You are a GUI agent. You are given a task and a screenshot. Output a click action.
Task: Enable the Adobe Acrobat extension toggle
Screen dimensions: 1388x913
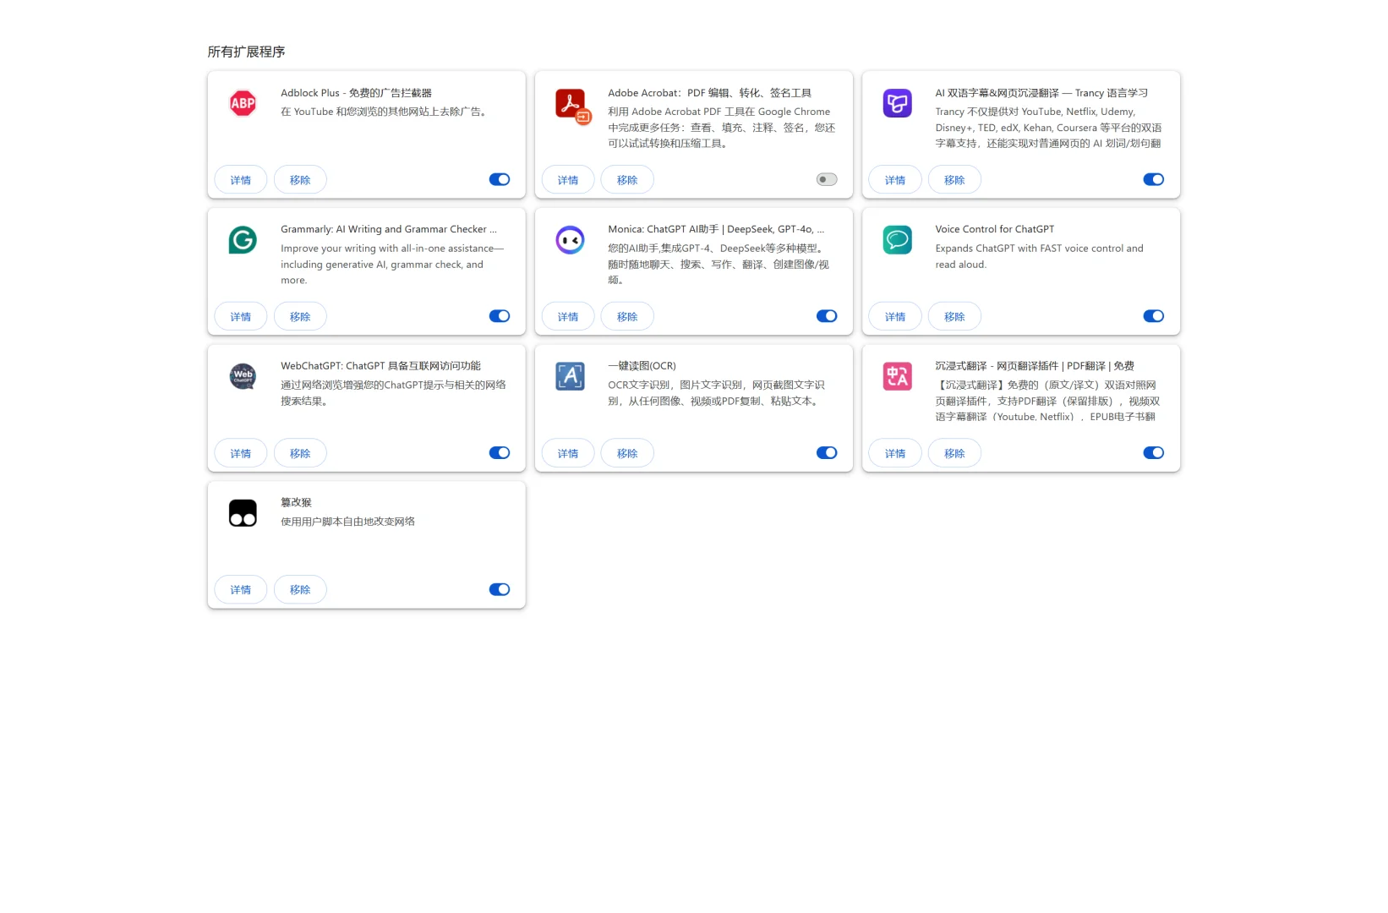coord(827,179)
